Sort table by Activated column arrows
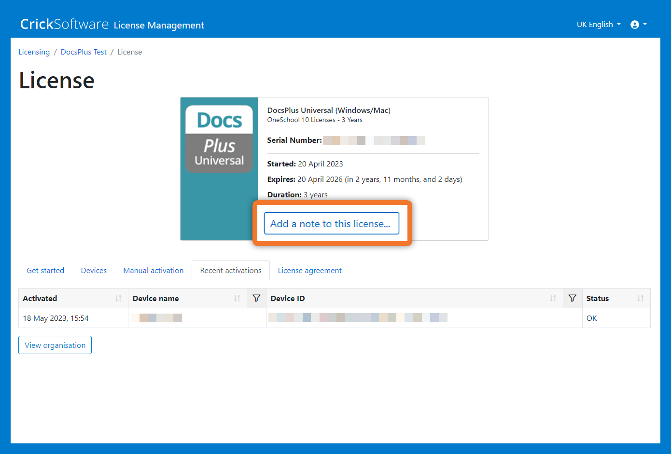671x454 pixels. [118, 298]
